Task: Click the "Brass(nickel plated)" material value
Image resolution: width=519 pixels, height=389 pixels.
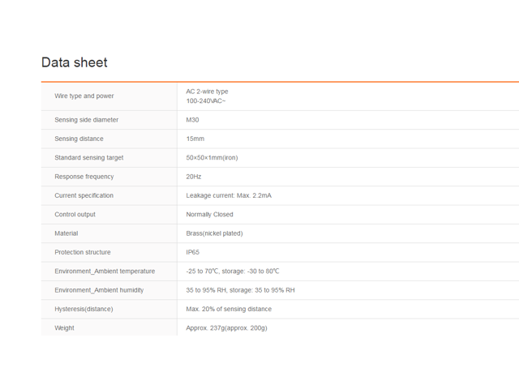Action: pyautogui.click(x=214, y=233)
